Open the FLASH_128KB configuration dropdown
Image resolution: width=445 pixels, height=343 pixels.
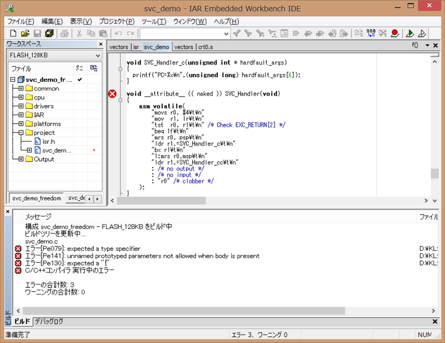coord(98,55)
